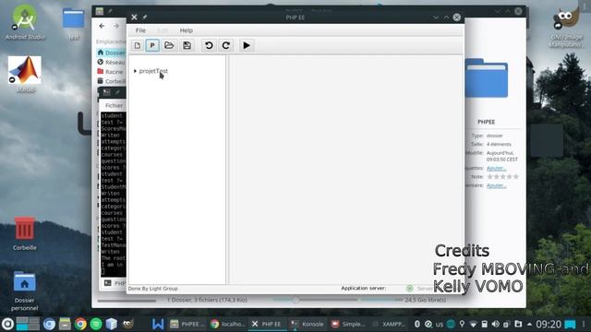Open Android Studio desktop shortcut
Image resolution: width=591 pixels, height=332 pixels.
pos(25,22)
